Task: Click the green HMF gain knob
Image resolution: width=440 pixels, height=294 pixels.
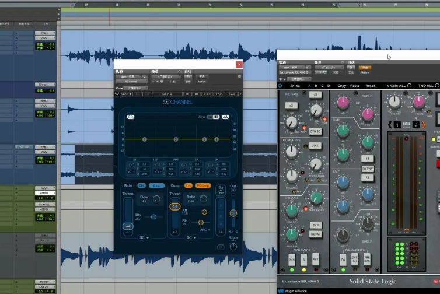Action: 343,130
